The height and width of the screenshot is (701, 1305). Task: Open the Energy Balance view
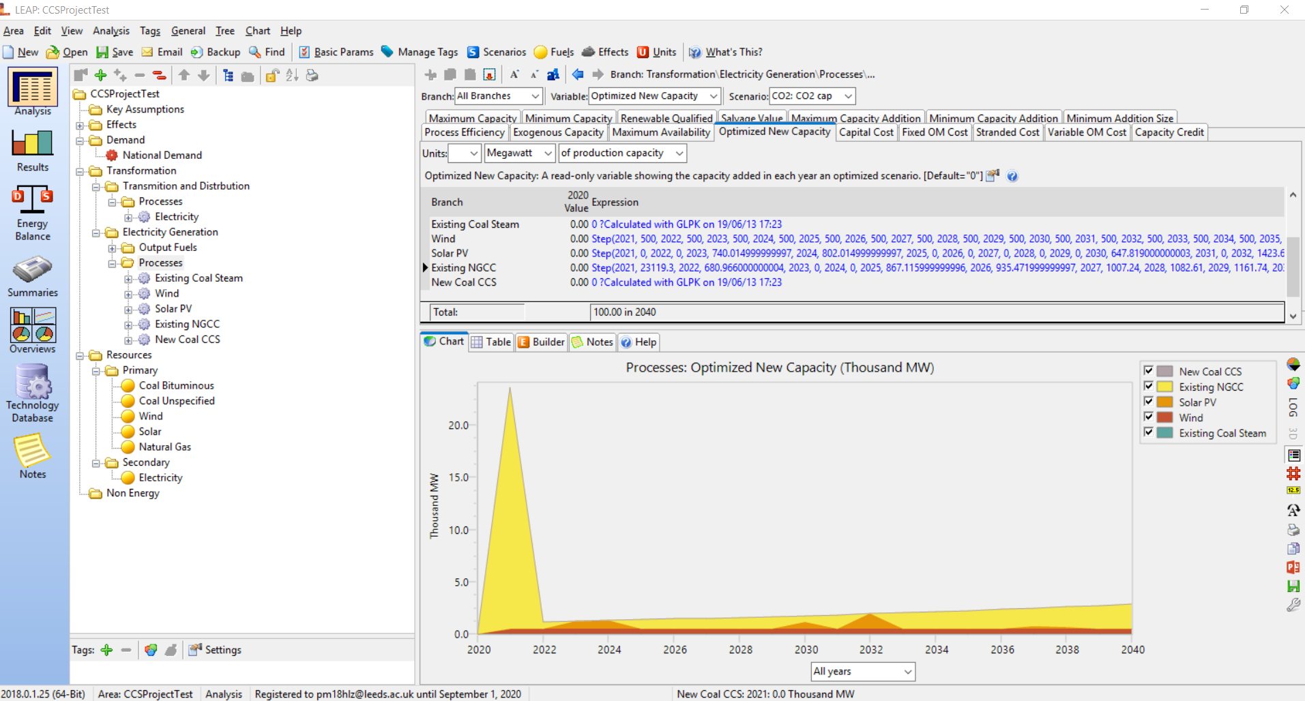point(33,213)
